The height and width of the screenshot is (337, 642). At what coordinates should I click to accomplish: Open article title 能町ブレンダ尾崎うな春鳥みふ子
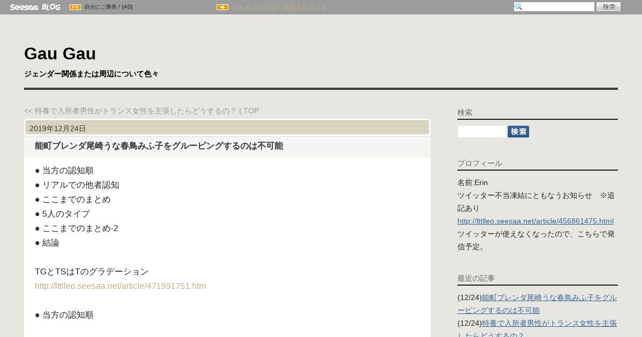tap(159, 146)
